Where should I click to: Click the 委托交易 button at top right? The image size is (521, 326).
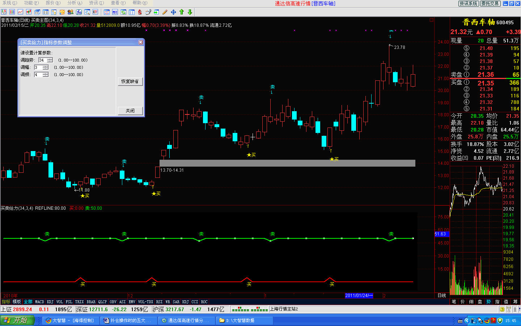(x=490, y=3)
